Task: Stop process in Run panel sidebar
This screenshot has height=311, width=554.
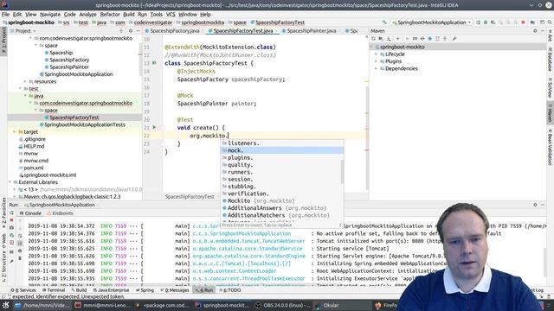Action: [11, 220]
